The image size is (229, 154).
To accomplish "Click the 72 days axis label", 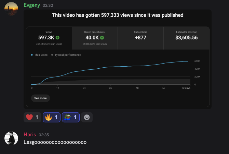I will click(x=186, y=88).
